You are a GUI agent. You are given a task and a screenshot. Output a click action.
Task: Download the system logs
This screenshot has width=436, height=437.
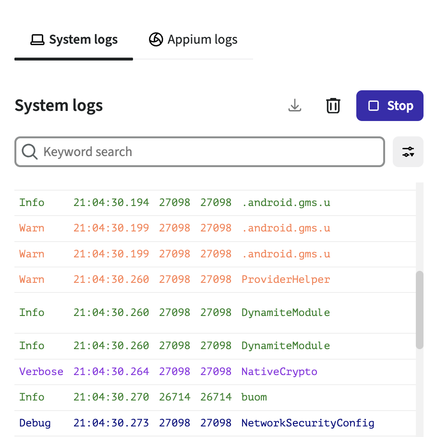pyautogui.click(x=295, y=106)
